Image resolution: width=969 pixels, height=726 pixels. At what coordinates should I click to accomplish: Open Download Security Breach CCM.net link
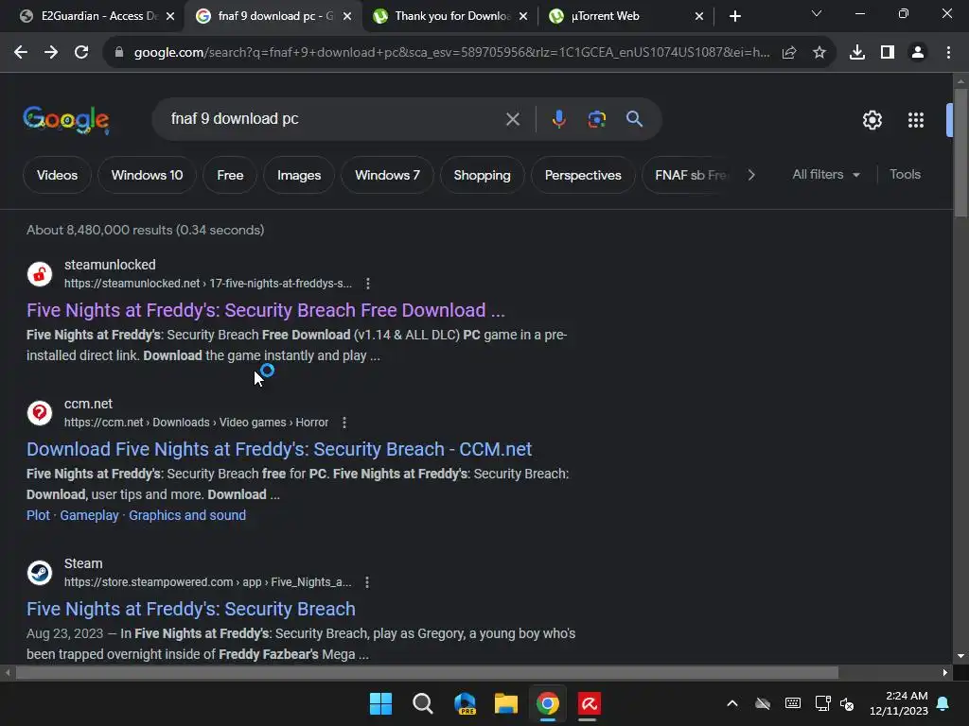279,449
